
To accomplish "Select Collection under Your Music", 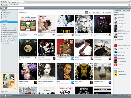I will pos(9,22).
